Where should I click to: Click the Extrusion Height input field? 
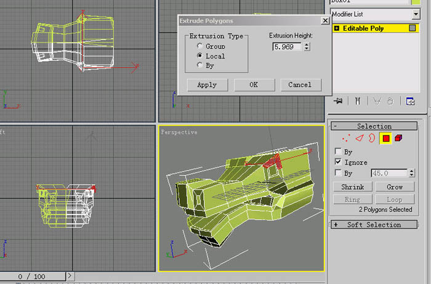(x=287, y=47)
